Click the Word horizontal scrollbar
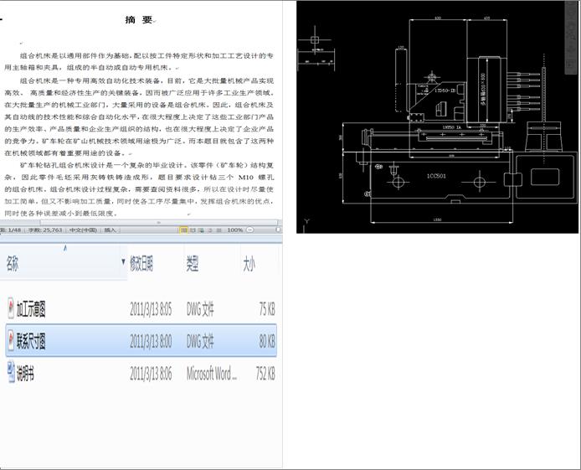Screen dimensions: 581x470 click(158, 222)
